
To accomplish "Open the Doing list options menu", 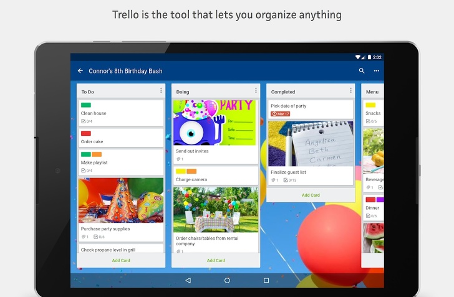I will (x=255, y=91).
